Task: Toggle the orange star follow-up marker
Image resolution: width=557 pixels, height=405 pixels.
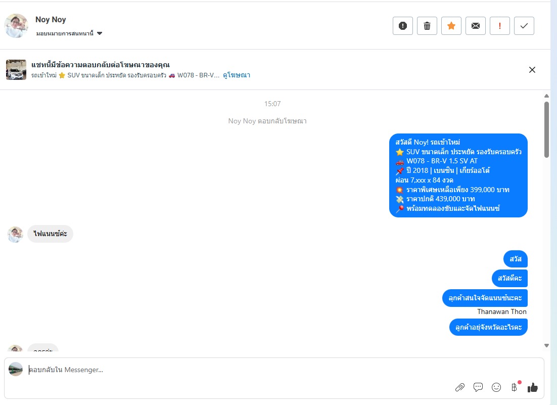Action: pyautogui.click(x=451, y=26)
